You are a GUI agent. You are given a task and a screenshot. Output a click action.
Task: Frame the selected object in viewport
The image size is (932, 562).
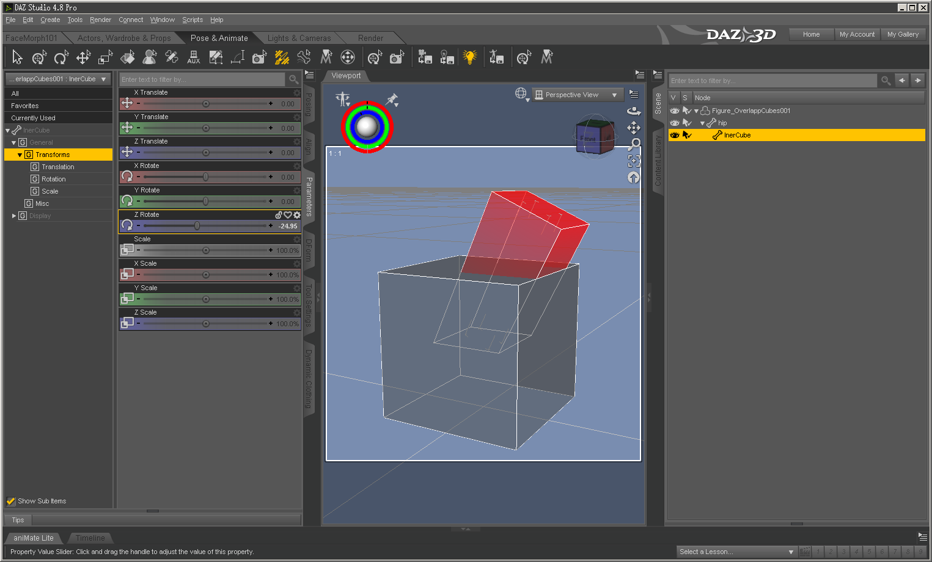634,161
